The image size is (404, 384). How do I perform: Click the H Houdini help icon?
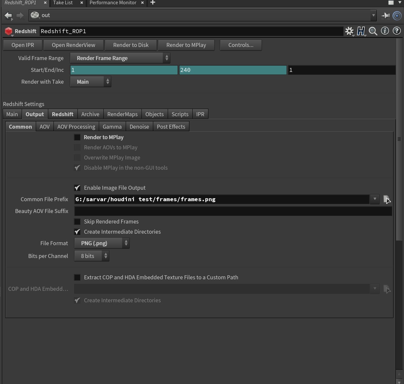pyautogui.click(x=361, y=31)
